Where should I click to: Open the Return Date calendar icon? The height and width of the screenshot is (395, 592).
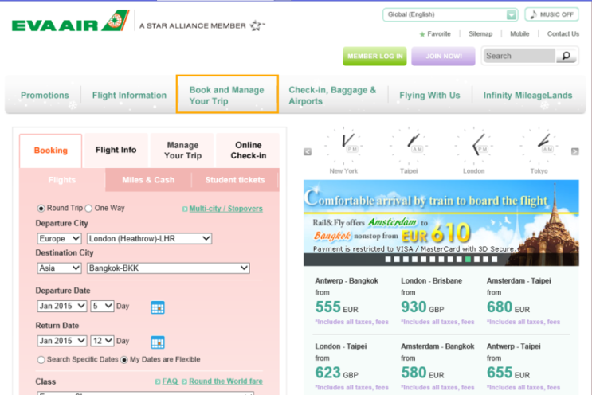[x=158, y=342]
